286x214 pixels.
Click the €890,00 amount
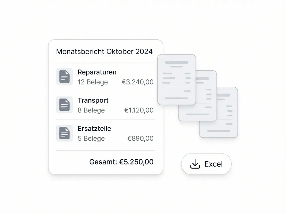[x=140, y=139]
